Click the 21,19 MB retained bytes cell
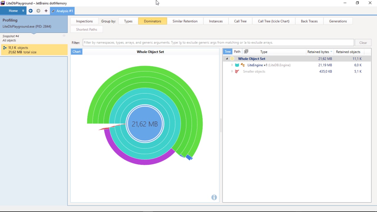Screen dimensions: 377x212 coord(325,65)
